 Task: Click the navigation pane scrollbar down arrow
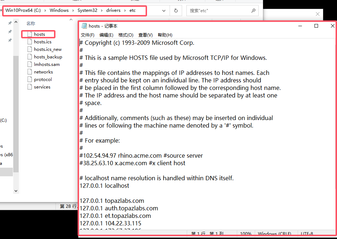pyautogui.click(x=16, y=191)
